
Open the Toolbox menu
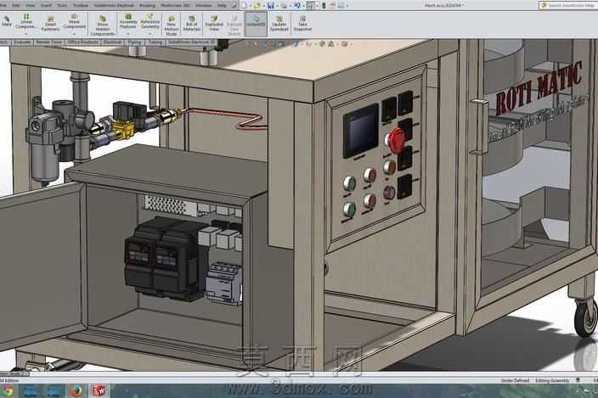(x=81, y=5)
